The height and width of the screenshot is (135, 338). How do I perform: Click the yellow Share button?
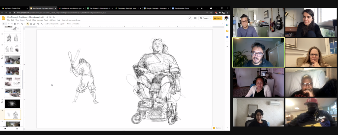pyautogui.click(x=218, y=18)
